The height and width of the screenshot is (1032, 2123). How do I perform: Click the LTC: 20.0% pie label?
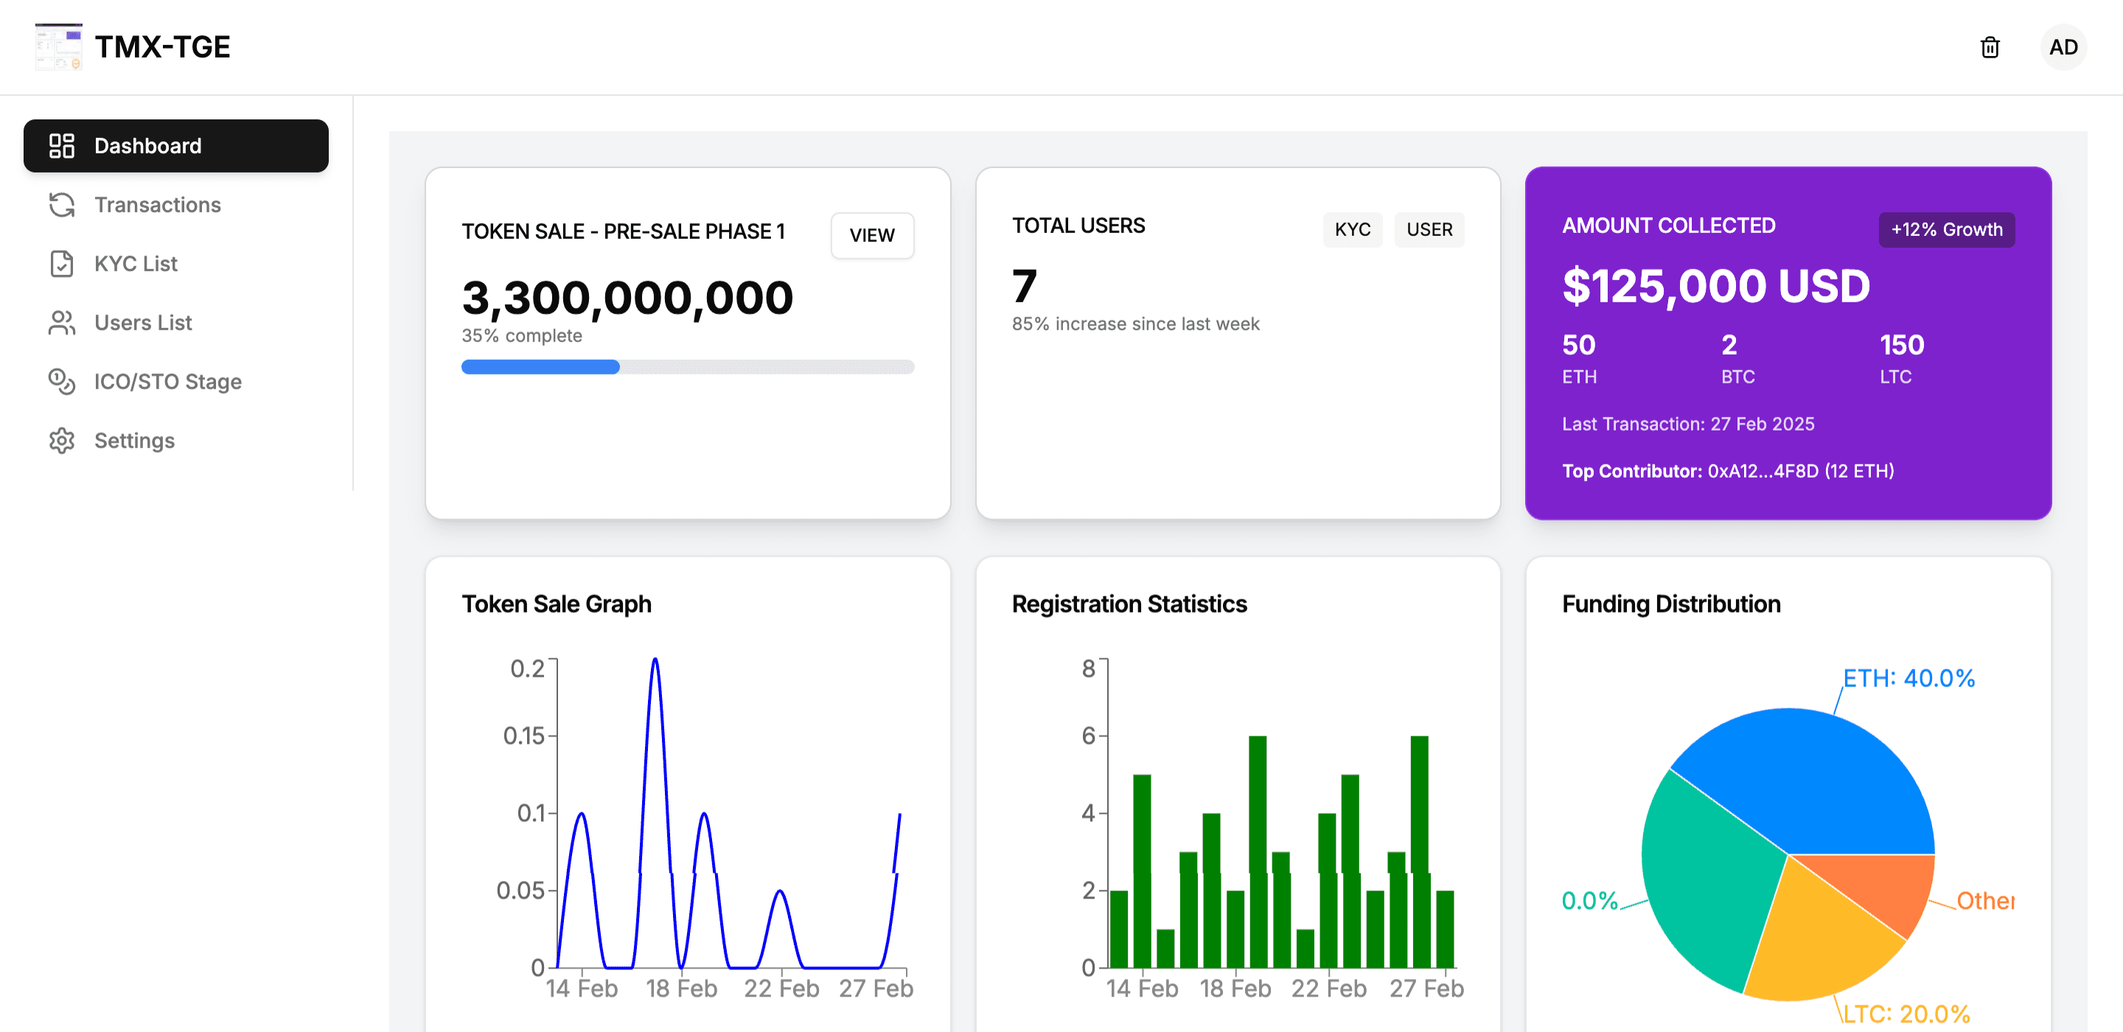pyautogui.click(x=1906, y=1013)
